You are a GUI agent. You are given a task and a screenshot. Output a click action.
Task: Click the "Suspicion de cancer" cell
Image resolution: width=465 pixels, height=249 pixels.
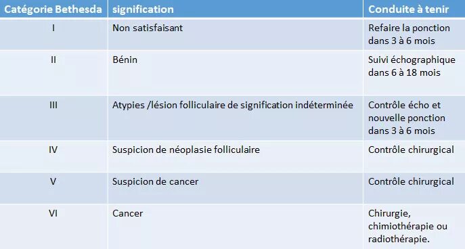tap(236, 188)
